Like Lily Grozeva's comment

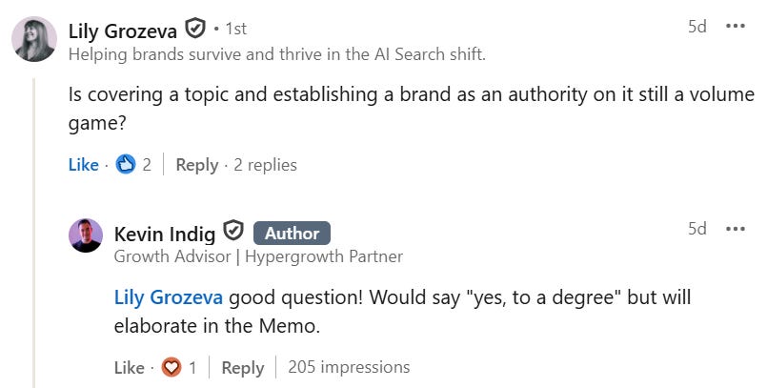tap(84, 165)
